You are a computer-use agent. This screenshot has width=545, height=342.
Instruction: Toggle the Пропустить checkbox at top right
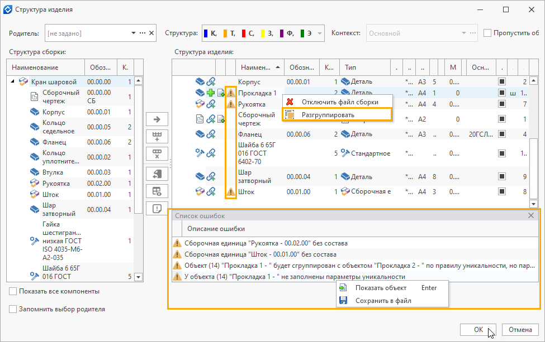pyautogui.click(x=487, y=33)
